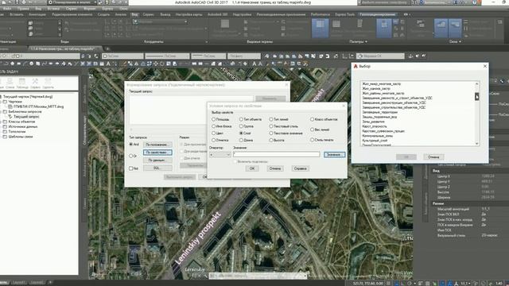Image resolution: width=509 pixels, height=286 pixels.
Task: Select the Класс объектов radio option
Action: coord(312,119)
